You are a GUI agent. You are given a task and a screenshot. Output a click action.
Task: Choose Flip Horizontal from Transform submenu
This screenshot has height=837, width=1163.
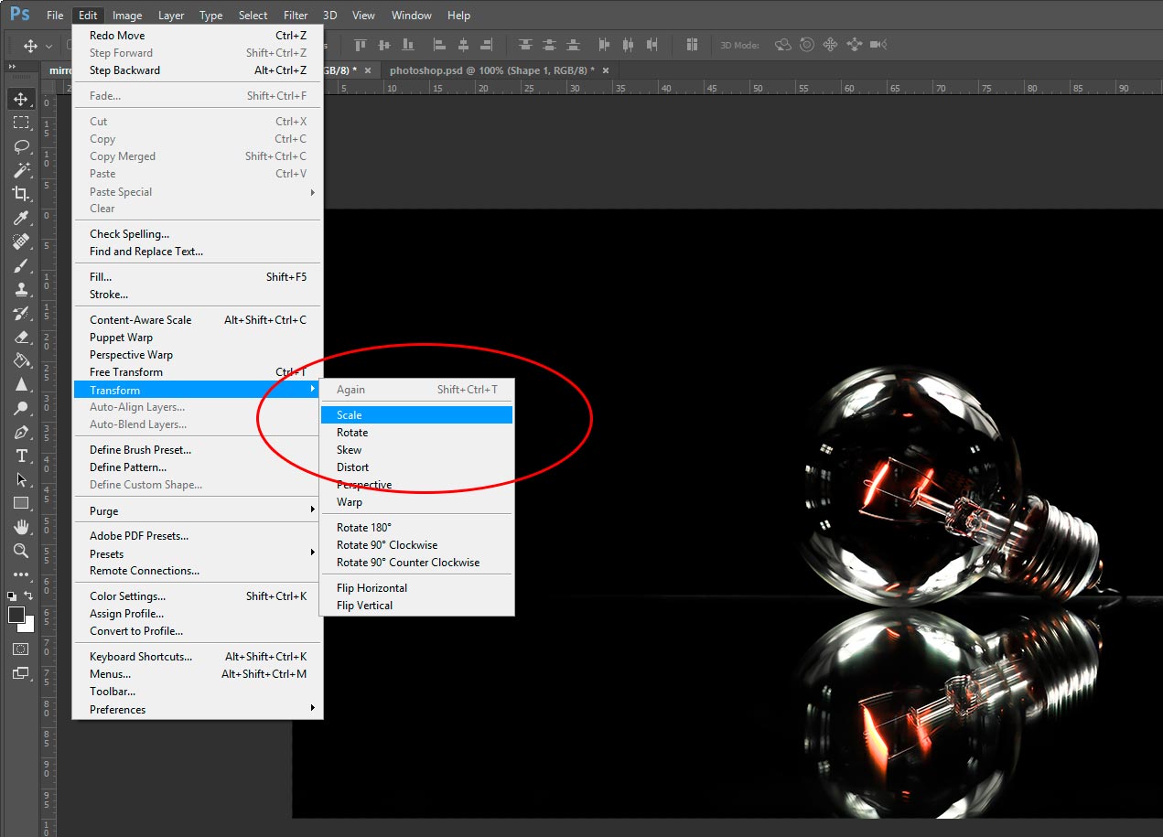click(x=372, y=588)
